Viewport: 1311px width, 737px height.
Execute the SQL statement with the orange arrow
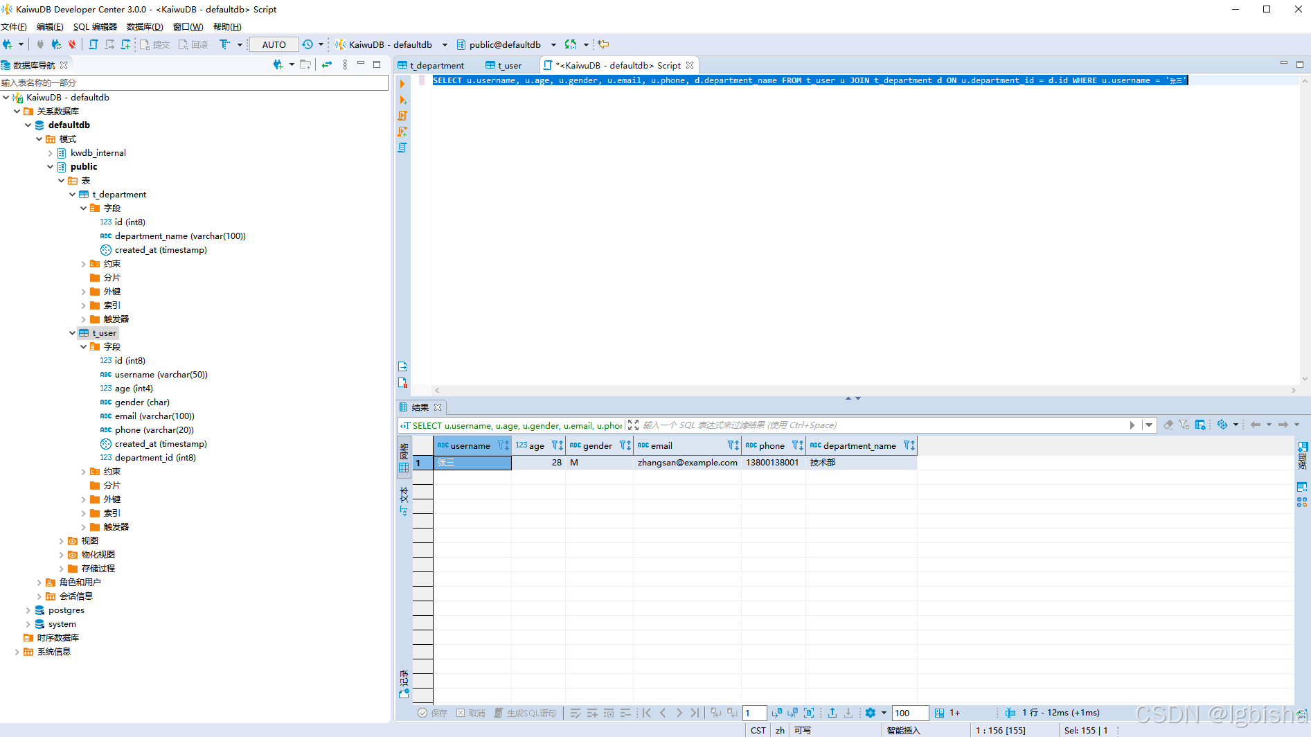click(402, 84)
